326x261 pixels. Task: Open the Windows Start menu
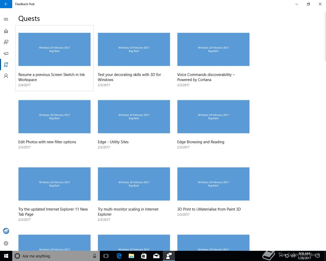6,256
